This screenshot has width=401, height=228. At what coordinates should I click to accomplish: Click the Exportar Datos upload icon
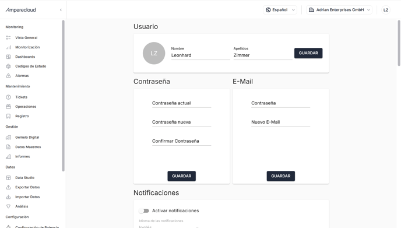[x=8, y=187]
